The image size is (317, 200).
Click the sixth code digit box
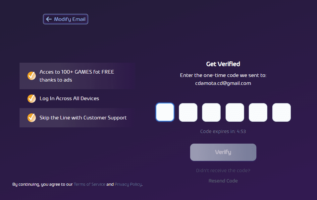[x=282, y=112]
